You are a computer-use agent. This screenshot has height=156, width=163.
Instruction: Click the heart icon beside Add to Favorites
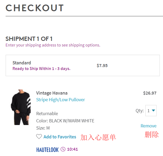[x=39, y=137]
